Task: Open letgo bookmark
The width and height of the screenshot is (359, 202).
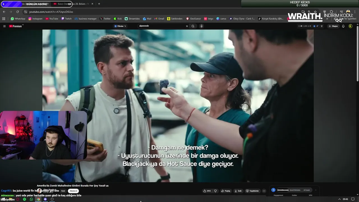Action: coord(209,19)
